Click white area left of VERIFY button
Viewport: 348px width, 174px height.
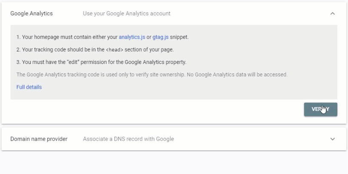coord(155,110)
